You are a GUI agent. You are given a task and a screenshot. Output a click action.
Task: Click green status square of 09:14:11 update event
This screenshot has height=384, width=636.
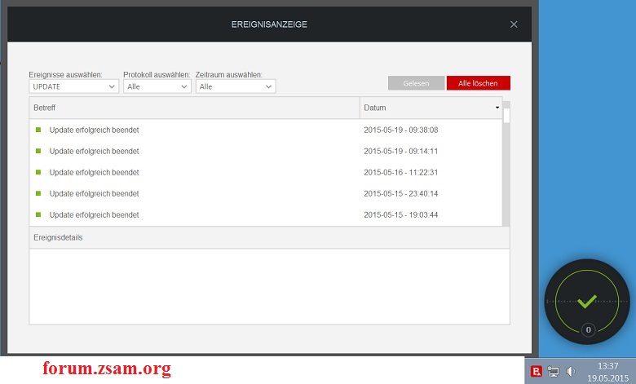pos(38,151)
